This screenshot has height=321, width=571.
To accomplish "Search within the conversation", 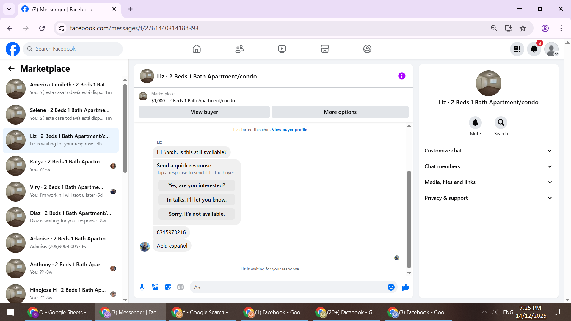I will tap(501, 123).
